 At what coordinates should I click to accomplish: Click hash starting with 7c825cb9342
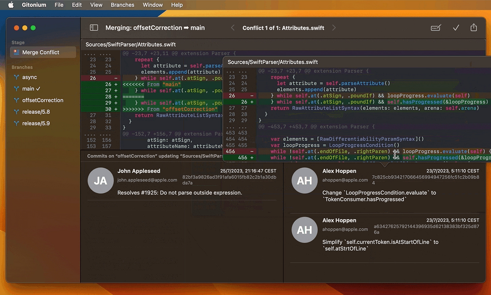coord(426,180)
